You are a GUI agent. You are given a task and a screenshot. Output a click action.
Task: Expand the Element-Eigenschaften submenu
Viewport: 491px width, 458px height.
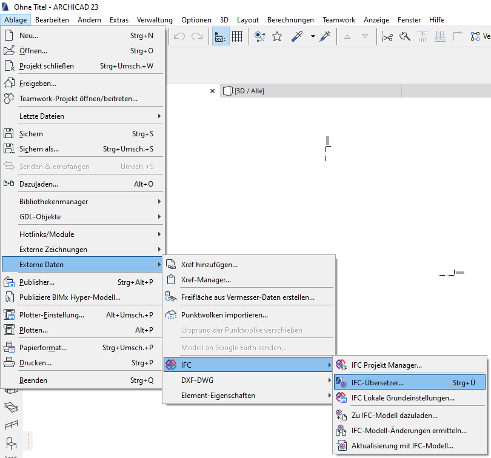tap(249, 396)
